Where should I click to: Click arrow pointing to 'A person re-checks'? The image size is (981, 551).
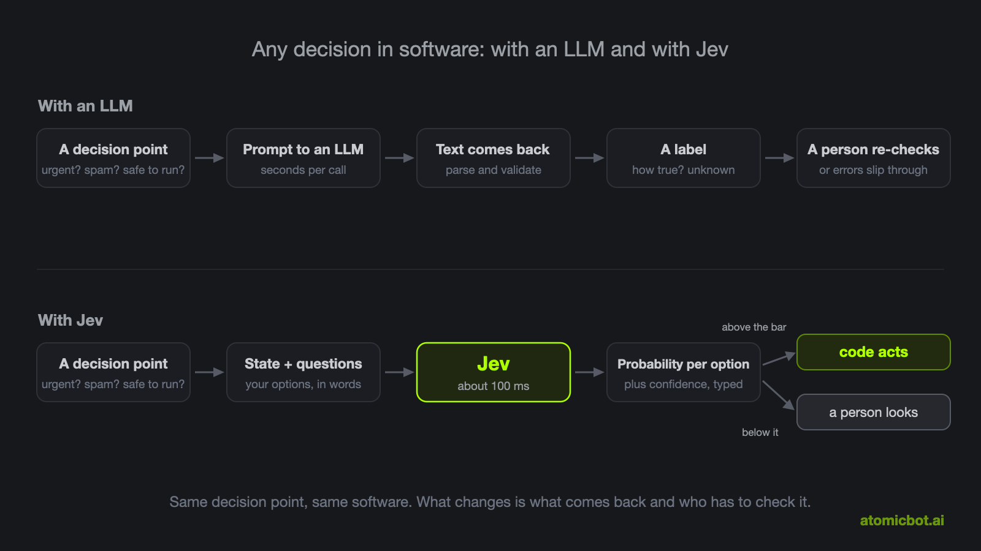(x=779, y=158)
